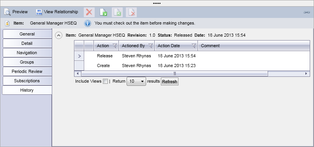This screenshot has height=147, width=314.
Task: Click the Preview button label
Action: pos(20,12)
